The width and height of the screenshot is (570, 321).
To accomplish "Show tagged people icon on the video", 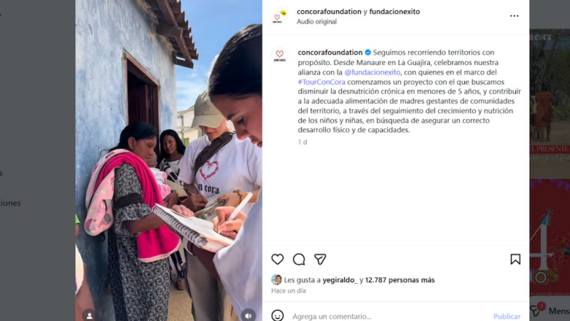I will tap(89, 315).
